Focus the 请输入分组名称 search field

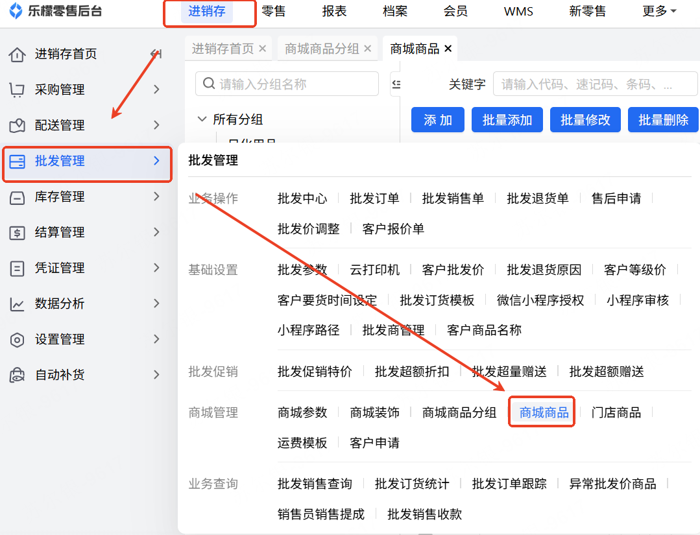tap(287, 84)
